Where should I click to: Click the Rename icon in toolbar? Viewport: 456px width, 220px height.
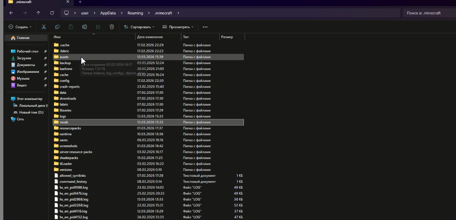[x=84, y=27]
